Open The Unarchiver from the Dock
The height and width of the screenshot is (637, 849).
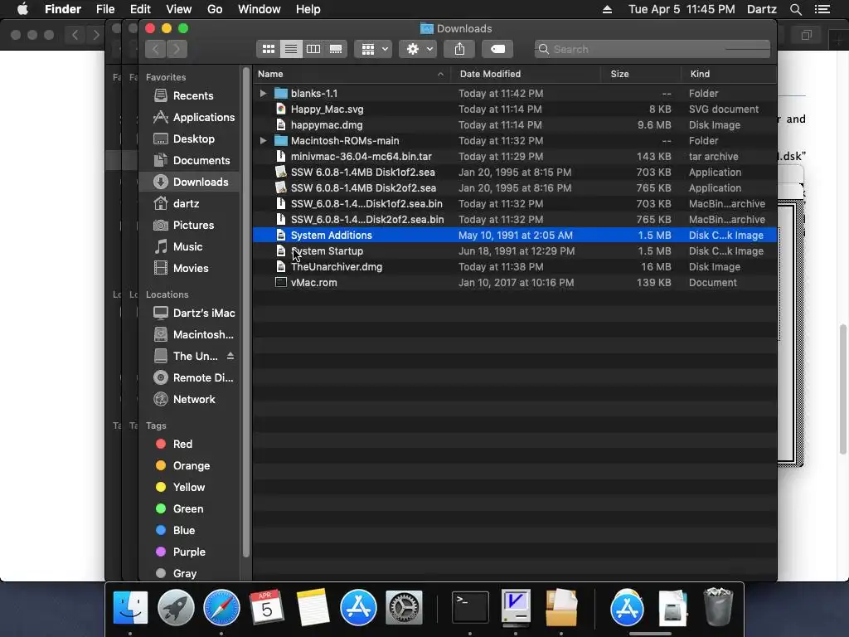(x=561, y=608)
